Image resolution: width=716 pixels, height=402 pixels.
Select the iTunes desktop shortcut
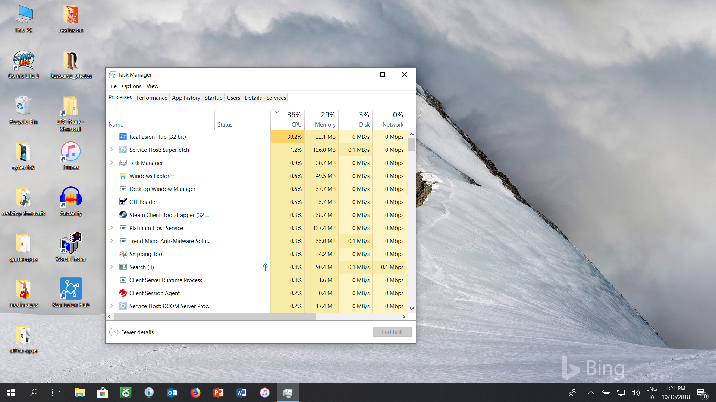pos(71,156)
